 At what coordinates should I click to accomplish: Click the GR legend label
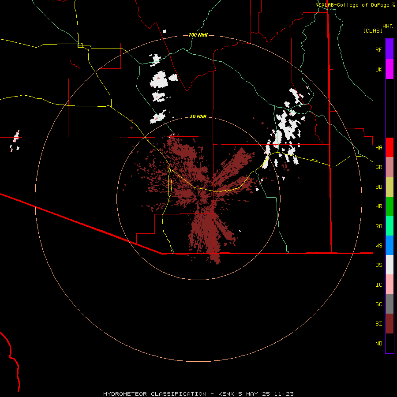pyautogui.click(x=378, y=167)
